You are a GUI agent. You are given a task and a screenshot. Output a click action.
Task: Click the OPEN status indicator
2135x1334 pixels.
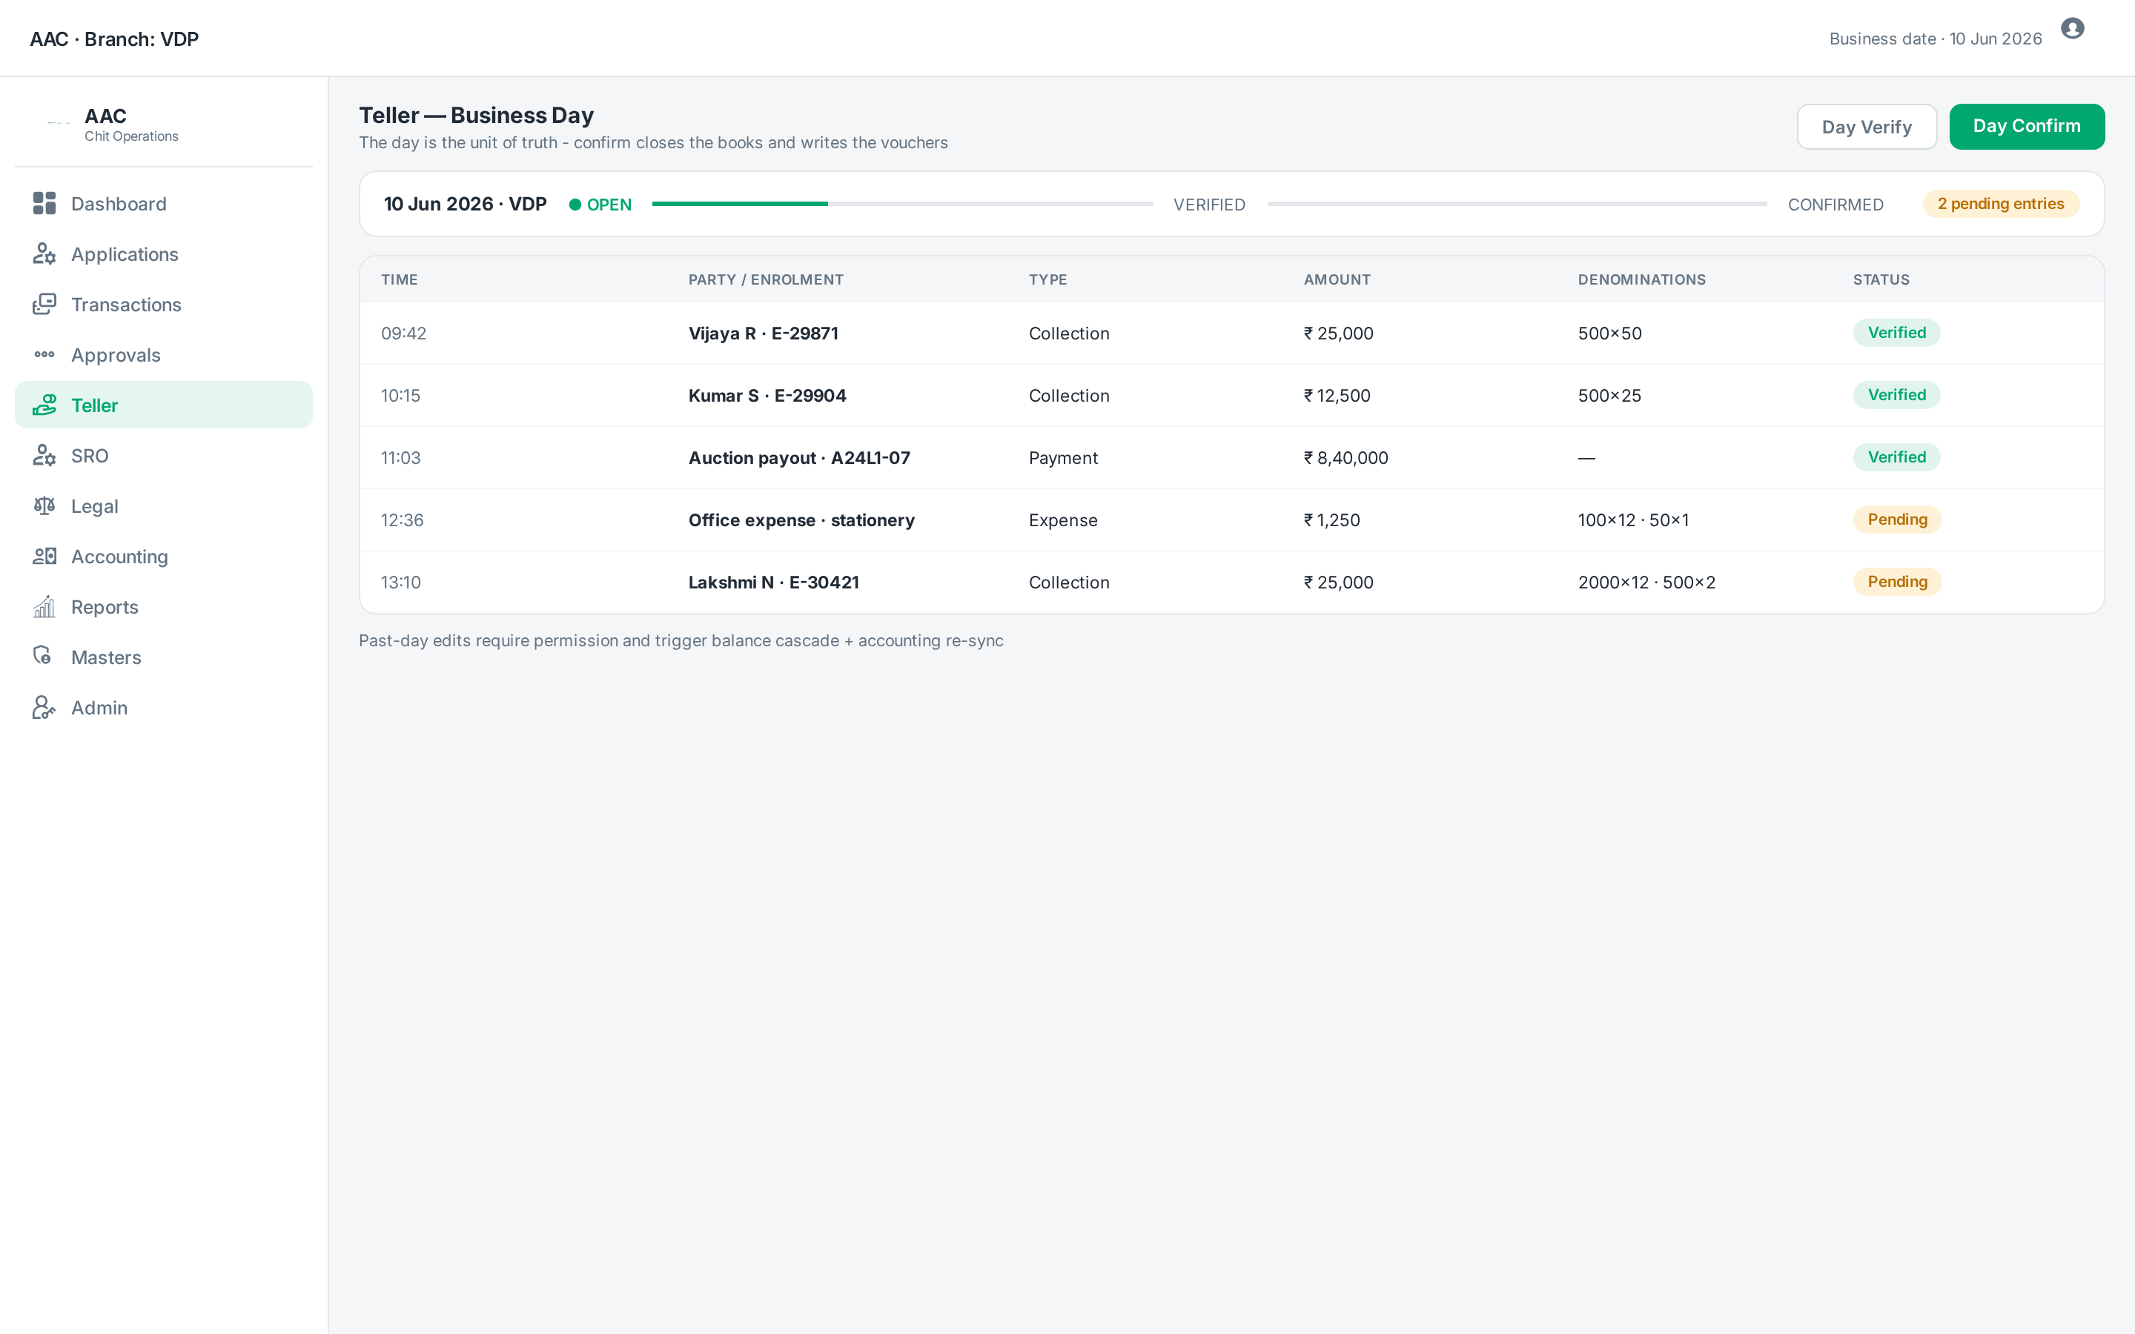pos(600,205)
